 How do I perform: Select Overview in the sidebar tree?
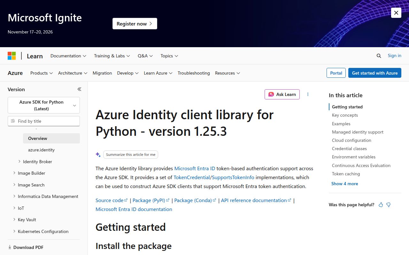tap(51, 138)
